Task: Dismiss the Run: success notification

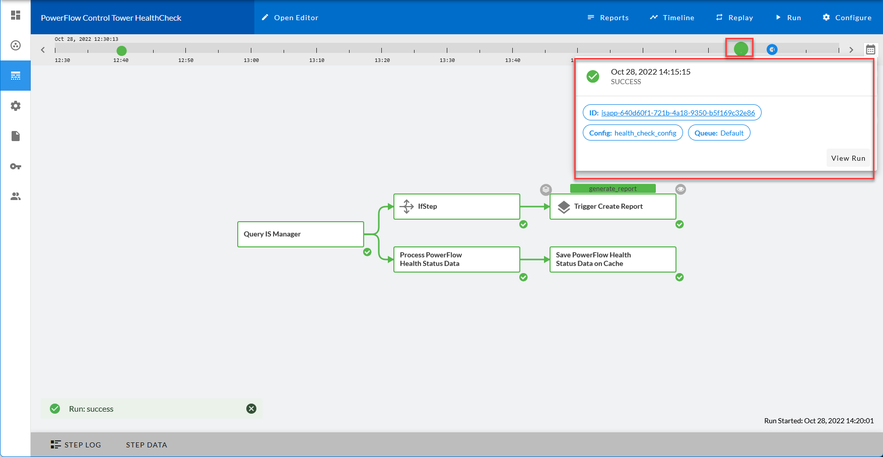Action: tap(251, 409)
